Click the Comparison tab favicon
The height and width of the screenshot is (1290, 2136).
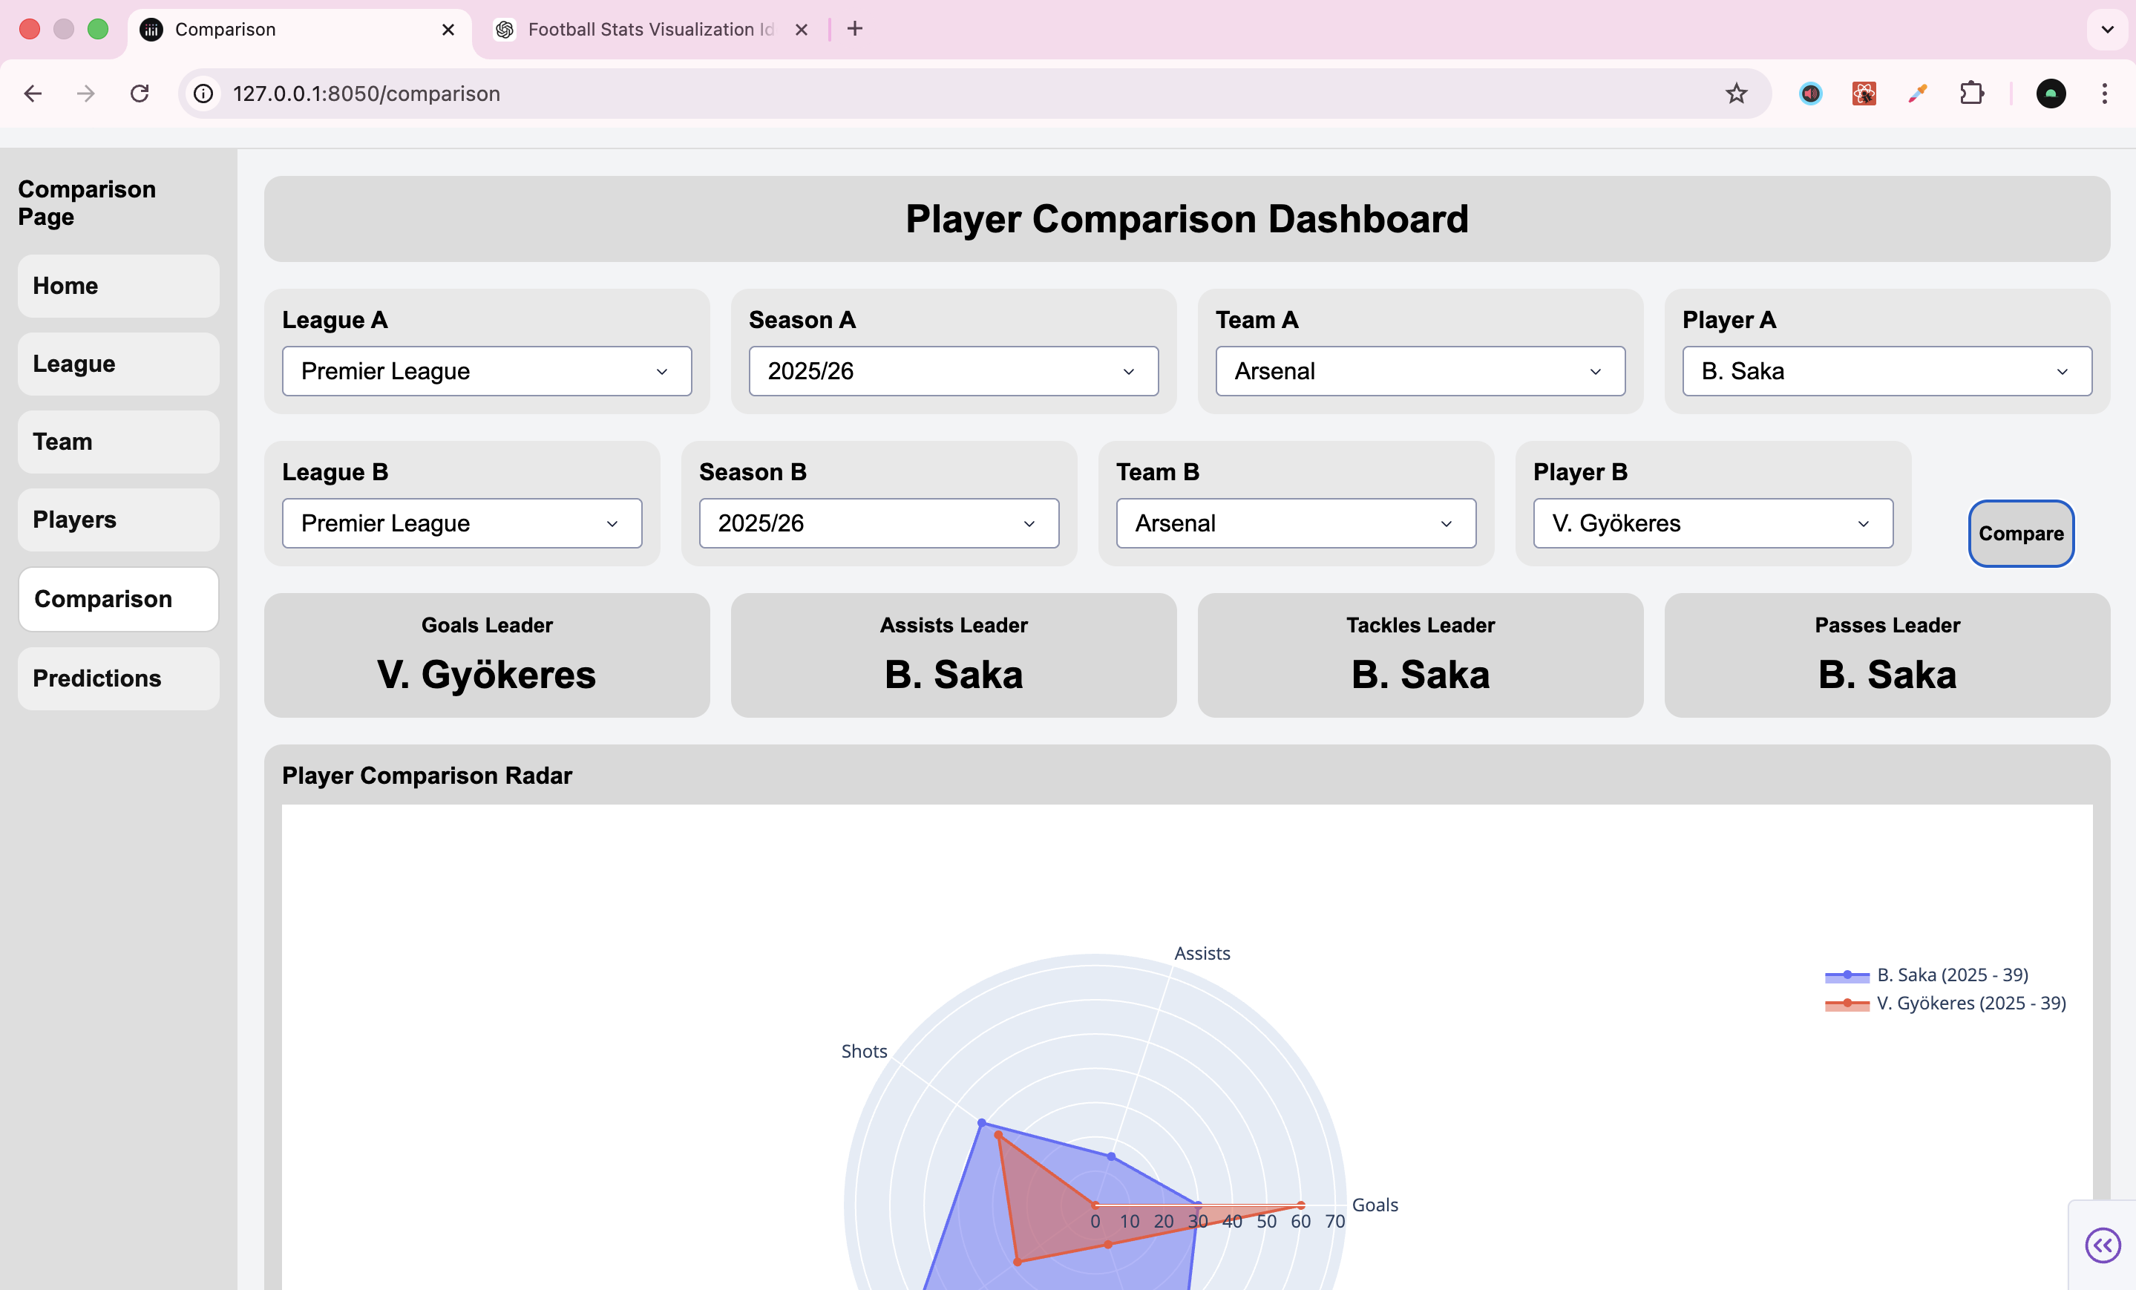[151, 30]
